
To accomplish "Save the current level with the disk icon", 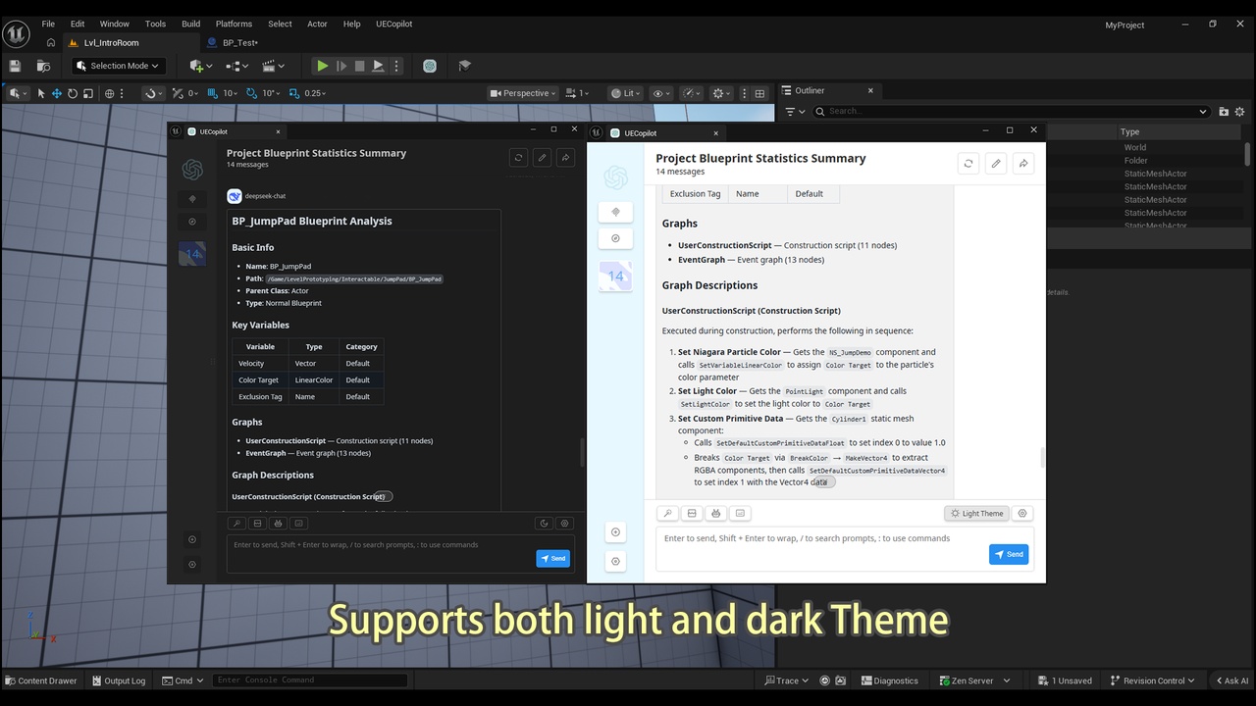I will point(15,66).
